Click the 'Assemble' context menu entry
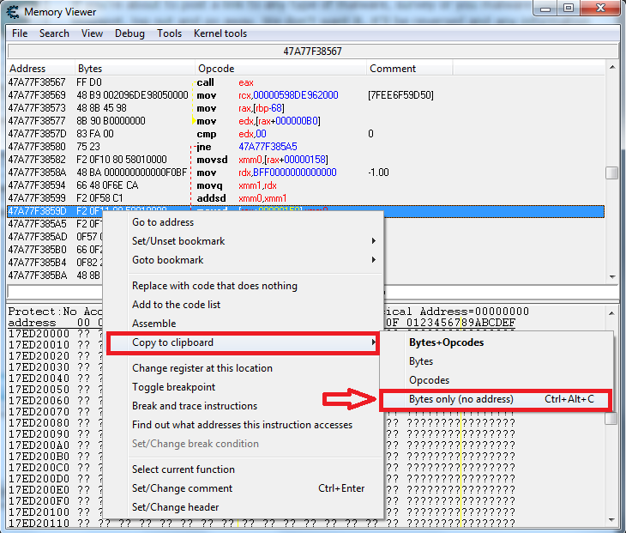This screenshot has width=626, height=533. tap(154, 324)
